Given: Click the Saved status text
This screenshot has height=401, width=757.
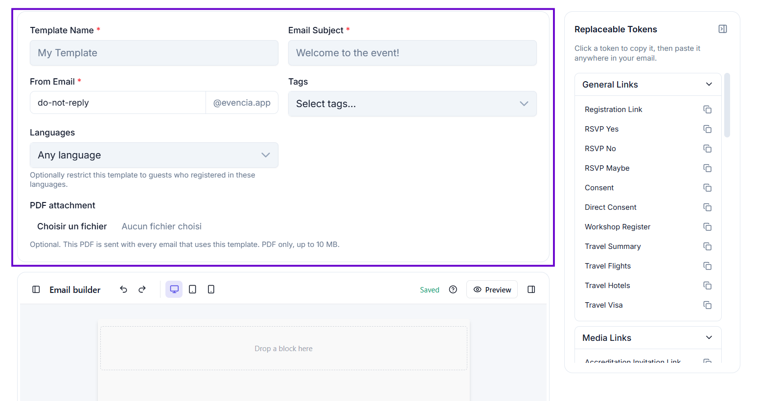Looking at the screenshot, I should [430, 290].
